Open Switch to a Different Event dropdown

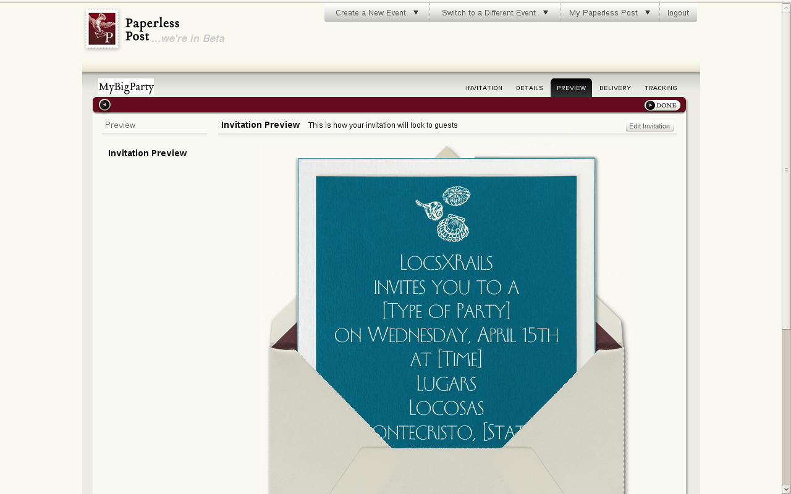pos(495,13)
